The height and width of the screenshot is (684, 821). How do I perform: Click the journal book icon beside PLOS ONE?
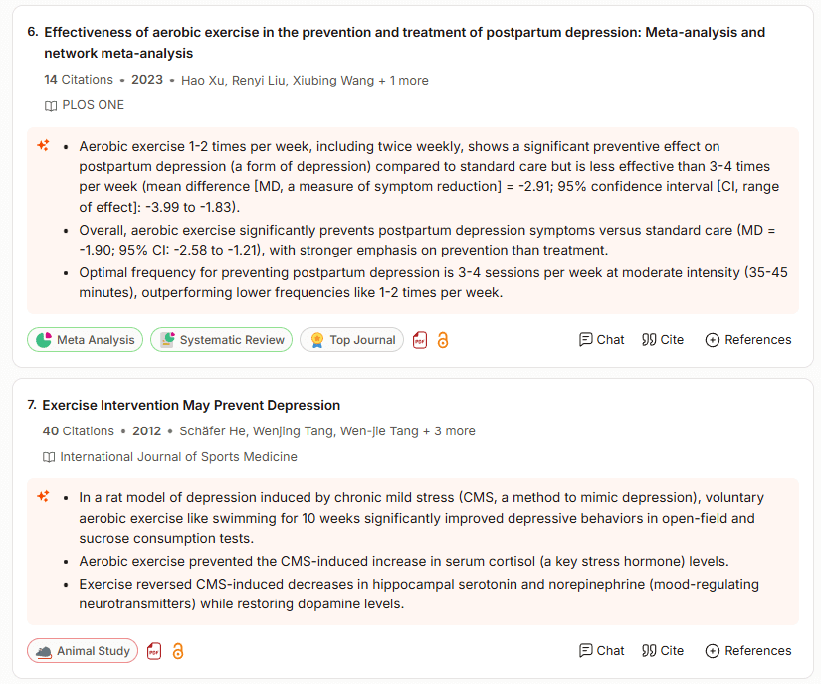pos(51,105)
